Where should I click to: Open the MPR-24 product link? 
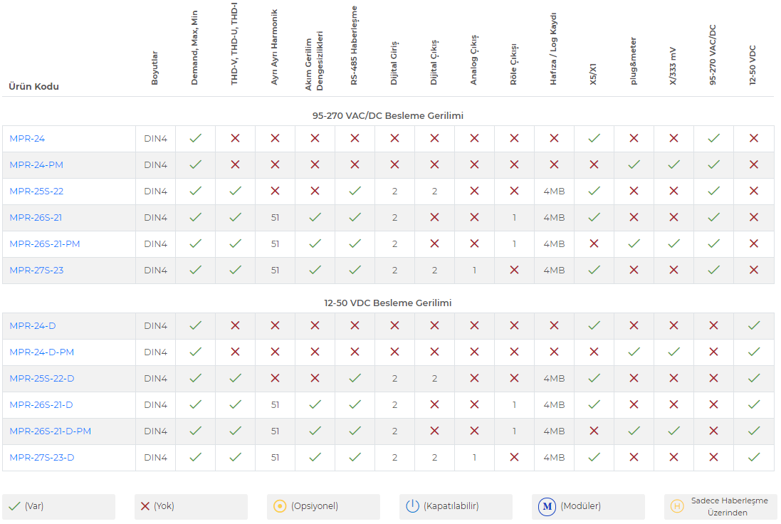click(27, 138)
